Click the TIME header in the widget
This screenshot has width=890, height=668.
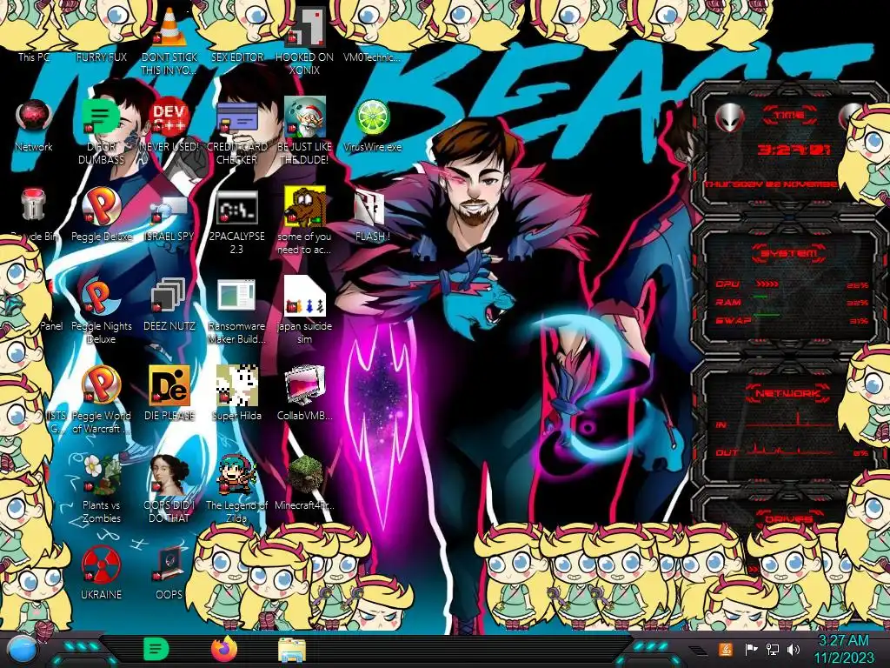[789, 115]
